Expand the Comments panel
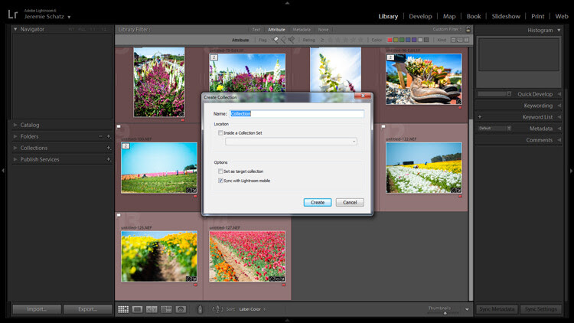This screenshot has width=574, height=323. 559,140
